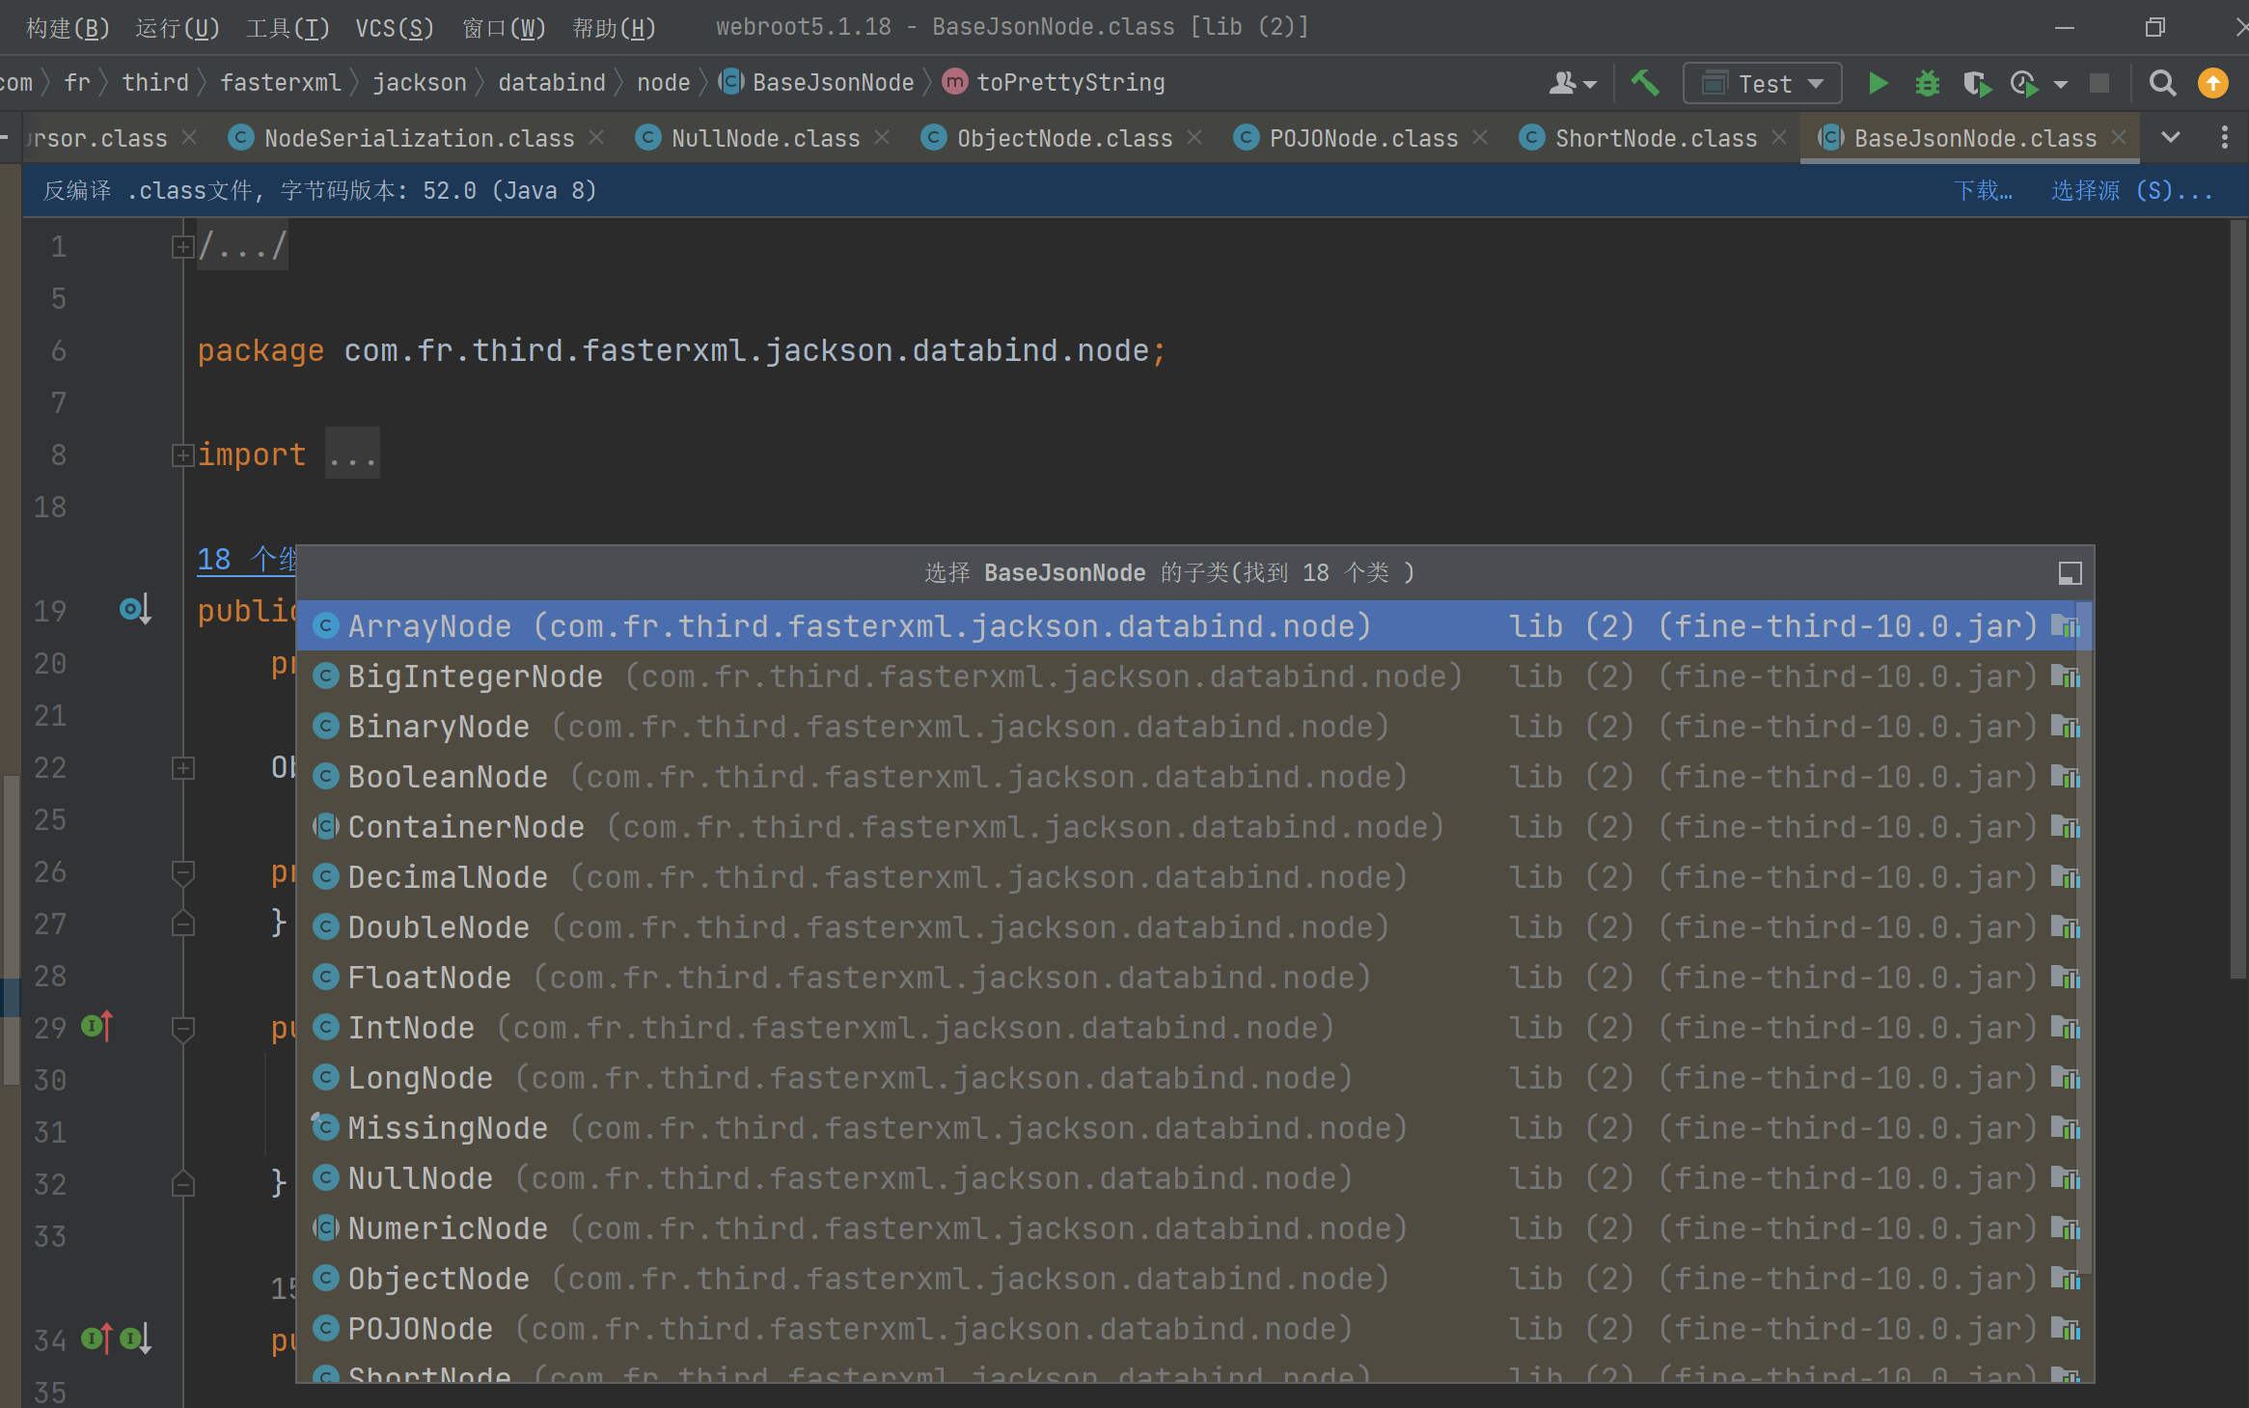Click the Debug bug icon
This screenshot has height=1408, width=2249.
pos(1927,84)
